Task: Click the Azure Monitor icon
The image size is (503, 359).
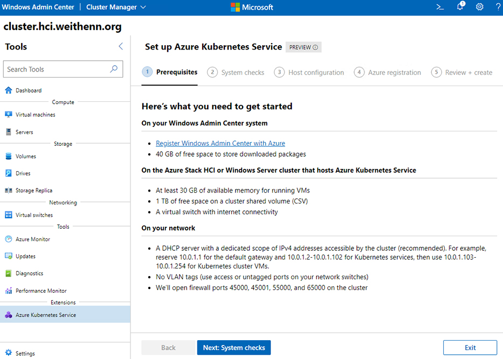Action: coord(9,239)
